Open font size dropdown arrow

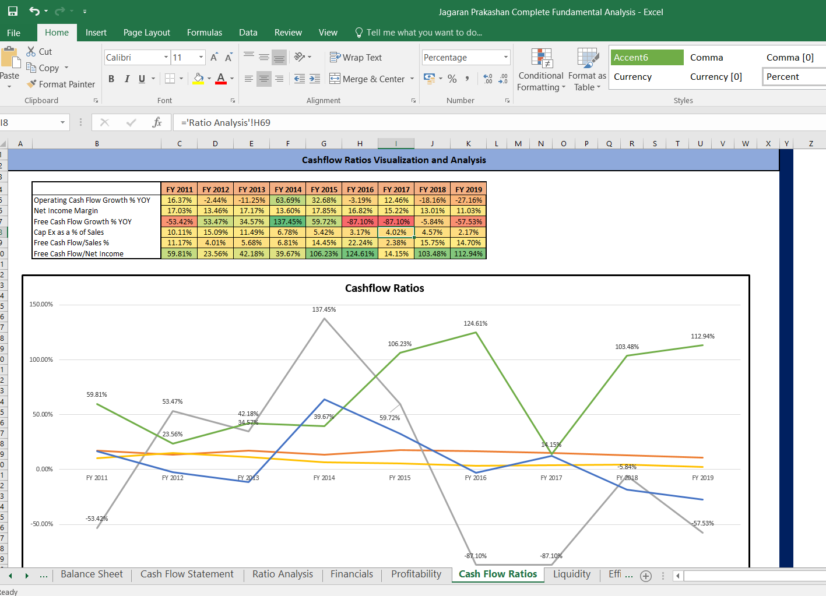click(201, 57)
